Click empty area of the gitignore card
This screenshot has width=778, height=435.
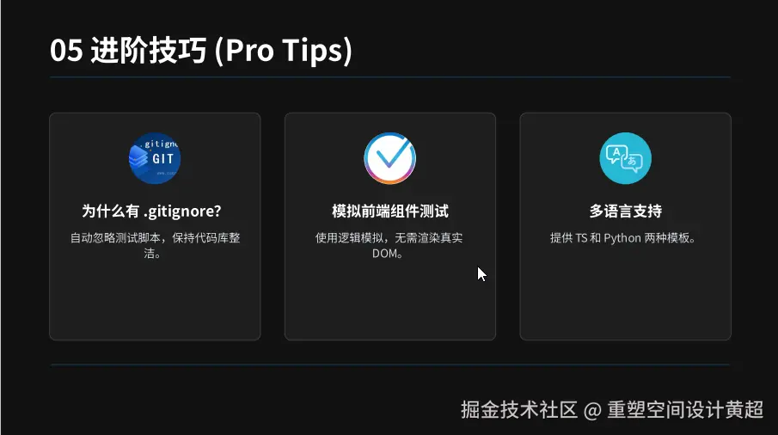[x=155, y=300]
